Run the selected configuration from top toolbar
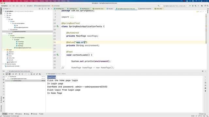Screen dimensions: 209x117 coord(190,6)
